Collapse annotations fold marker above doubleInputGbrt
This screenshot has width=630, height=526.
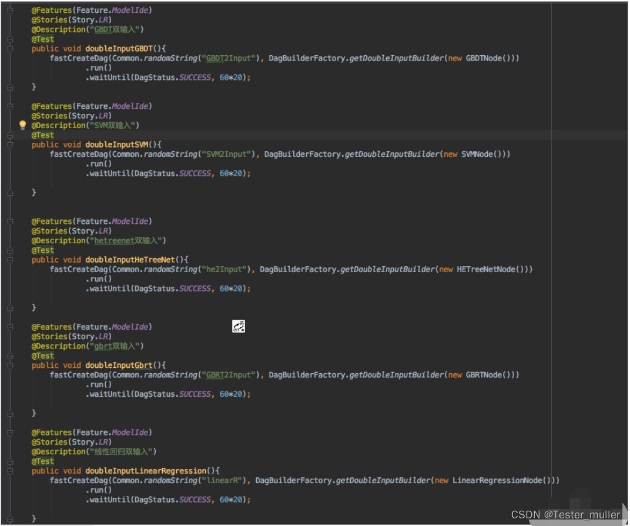tap(11, 327)
